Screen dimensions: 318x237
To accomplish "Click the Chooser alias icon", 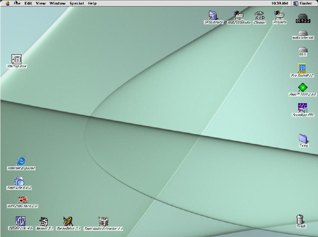I will click(x=260, y=15).
